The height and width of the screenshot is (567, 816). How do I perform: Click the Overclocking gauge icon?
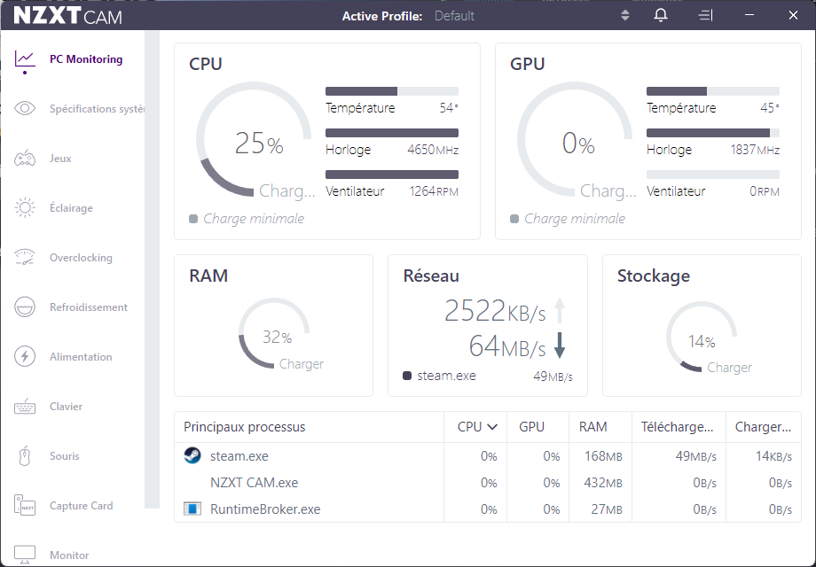(x=25, y=258)
